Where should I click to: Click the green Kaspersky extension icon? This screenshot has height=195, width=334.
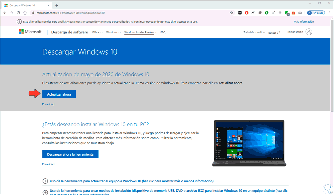pos(267,12)
